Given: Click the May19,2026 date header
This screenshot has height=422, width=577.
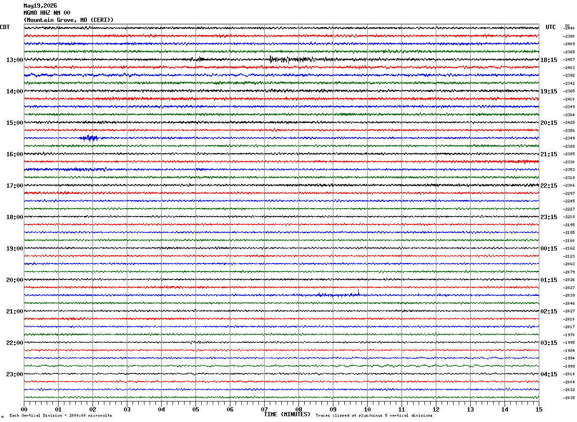Looking at the screenshot, I should click(x=40, y=6).
